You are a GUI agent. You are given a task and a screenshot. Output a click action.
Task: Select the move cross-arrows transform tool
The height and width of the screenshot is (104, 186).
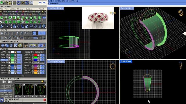(19, 26)
